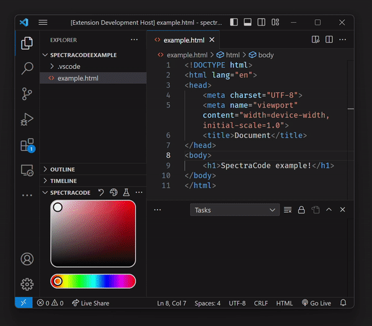Start Live Share session
372x326 pixels.
[91, 303]
